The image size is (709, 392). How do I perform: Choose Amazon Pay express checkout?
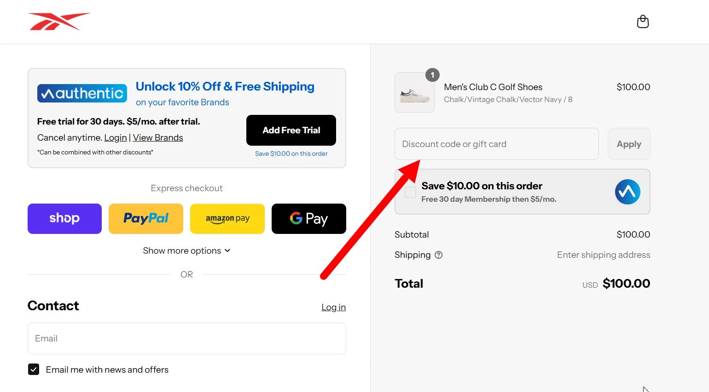tap(227, 219)
